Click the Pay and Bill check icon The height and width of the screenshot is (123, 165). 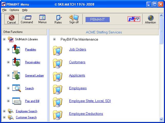(17, 101)
